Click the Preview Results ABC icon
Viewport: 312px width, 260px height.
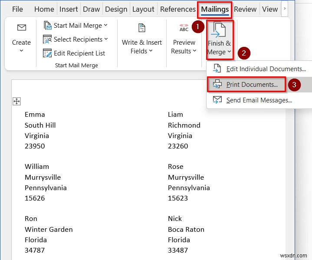pos(184,28)
